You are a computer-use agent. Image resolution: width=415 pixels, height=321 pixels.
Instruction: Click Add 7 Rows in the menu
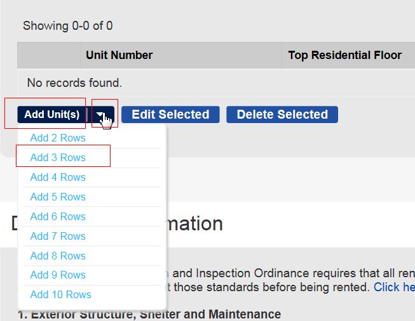pos(58,236)
